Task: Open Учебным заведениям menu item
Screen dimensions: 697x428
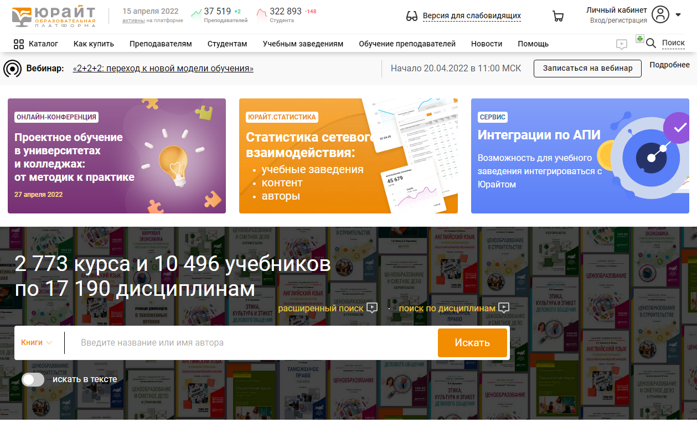Action: [303, 44]
